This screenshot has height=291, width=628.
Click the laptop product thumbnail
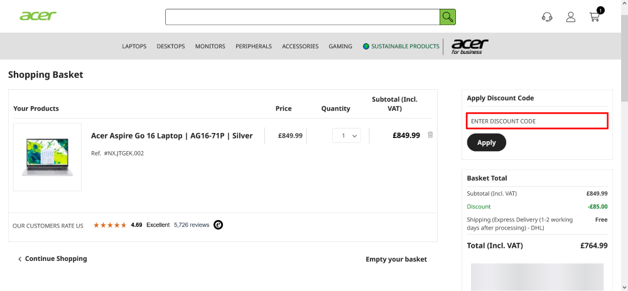click(47, 157)
